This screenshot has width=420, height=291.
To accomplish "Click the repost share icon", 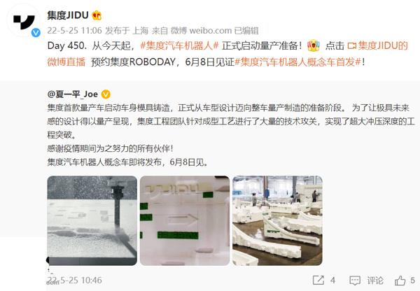I will pyautogui.click(x=318, y=281).
